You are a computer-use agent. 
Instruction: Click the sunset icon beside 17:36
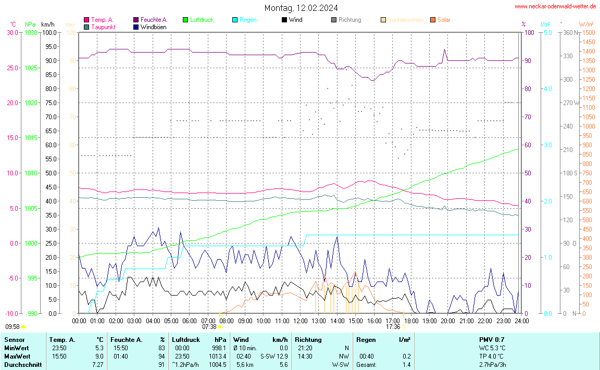[404, 327]
